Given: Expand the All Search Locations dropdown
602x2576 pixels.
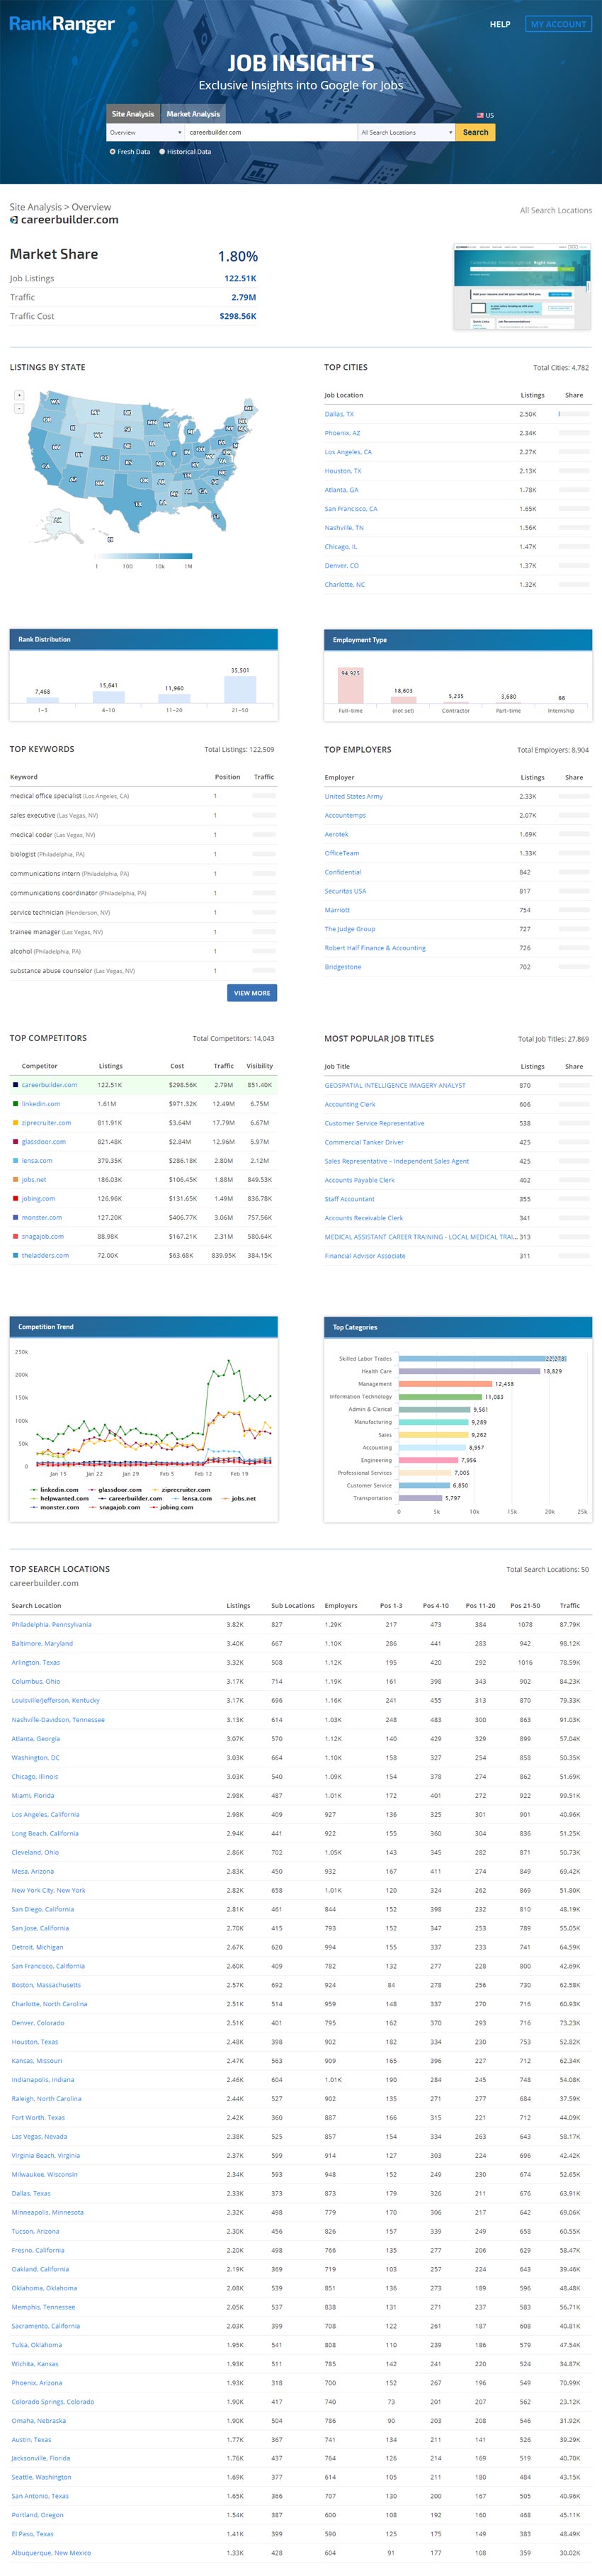Looking at the screenshot, I should pos(406,132).
